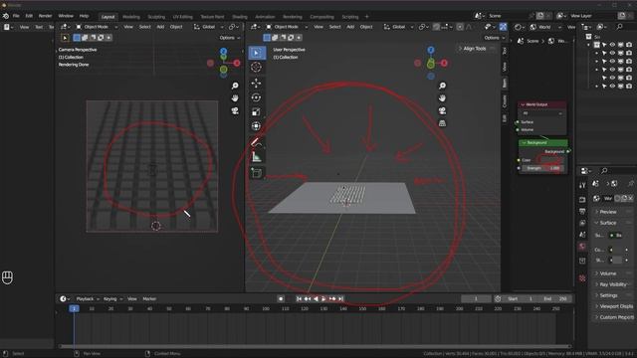Click camera view icon in Camera Perspective viewport
This screenshot has width=637, height=358.
[235, 110]
